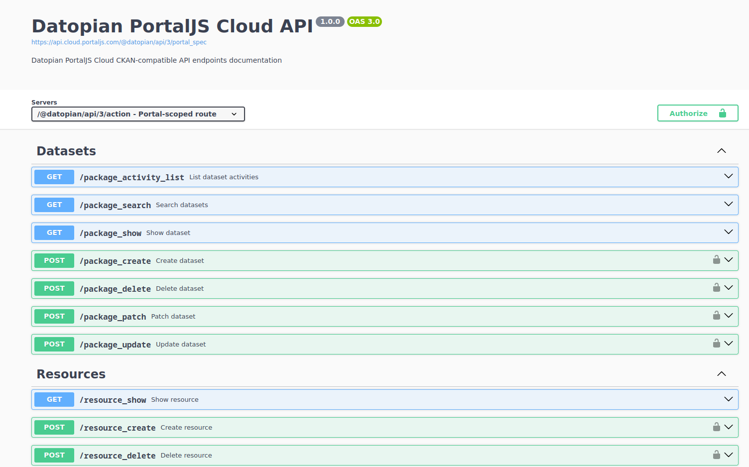Click the lock icon on /resource_create row

[x=716, y=427]
